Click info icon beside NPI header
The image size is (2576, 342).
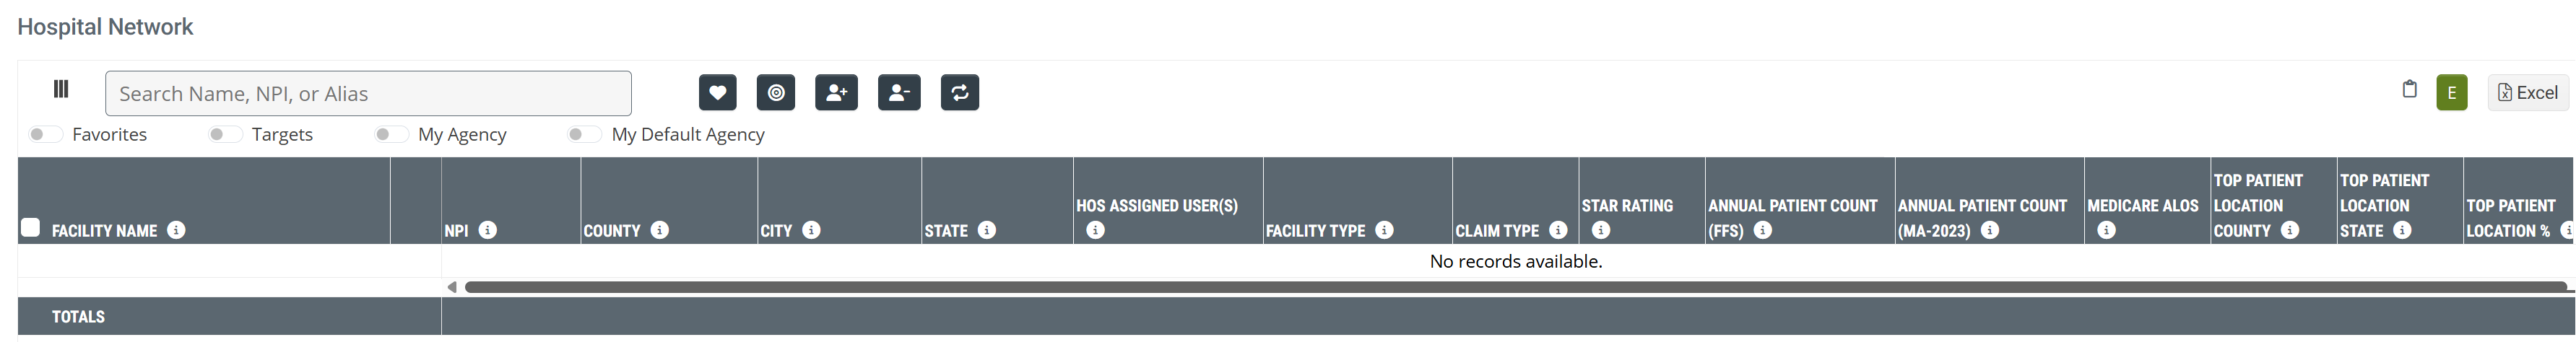coord(488,230)
